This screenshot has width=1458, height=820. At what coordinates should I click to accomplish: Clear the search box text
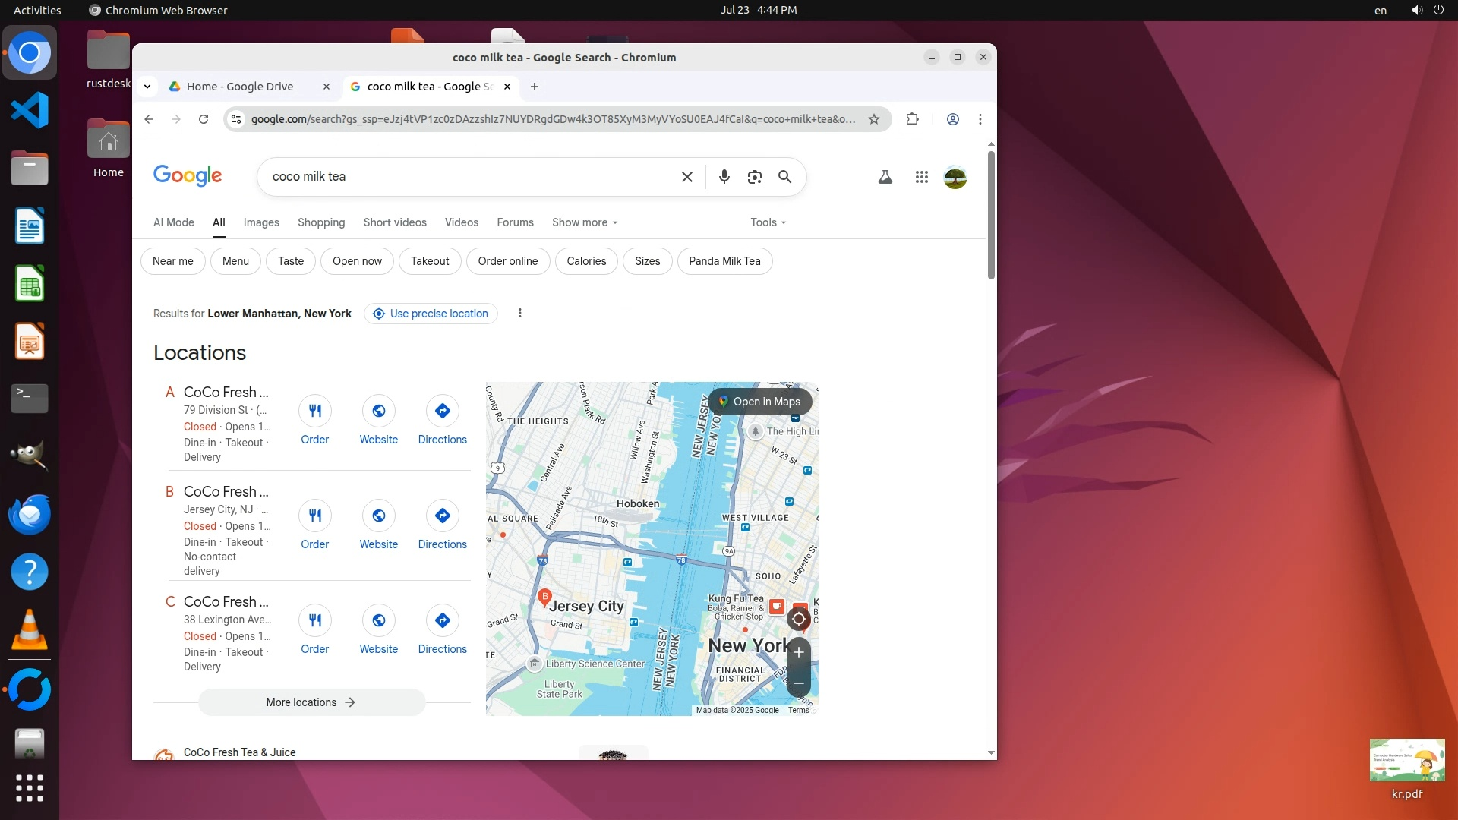(686, 177)
